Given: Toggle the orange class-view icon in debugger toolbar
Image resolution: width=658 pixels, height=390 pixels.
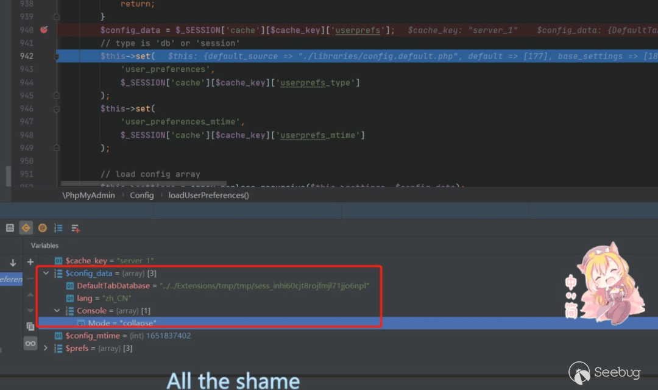Looking at the screenshot, I should pyautogui.click(x=26, y=228).
